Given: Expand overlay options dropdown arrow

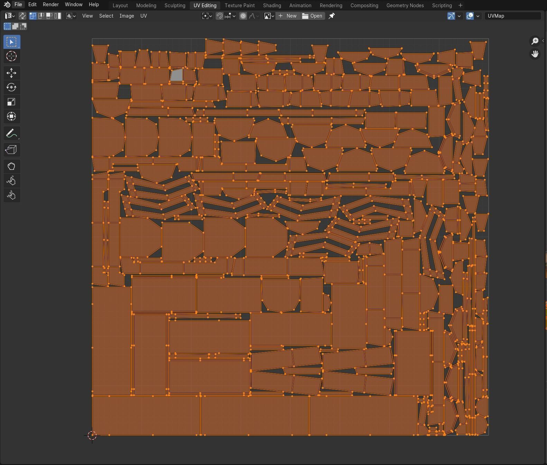Looking at the screenshot, I should [478, 16].
